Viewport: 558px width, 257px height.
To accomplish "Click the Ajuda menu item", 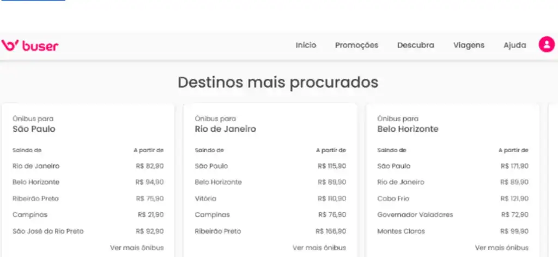I will click(x=514, y=46).
